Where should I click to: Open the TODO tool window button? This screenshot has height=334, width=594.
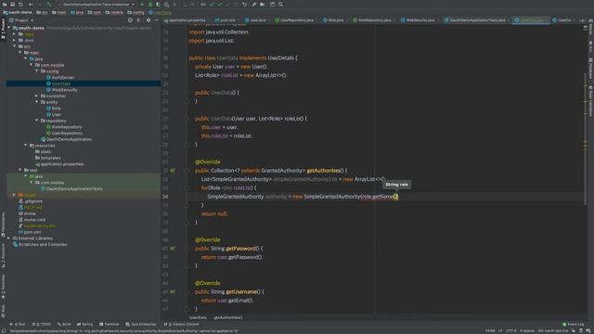(42, 324)
